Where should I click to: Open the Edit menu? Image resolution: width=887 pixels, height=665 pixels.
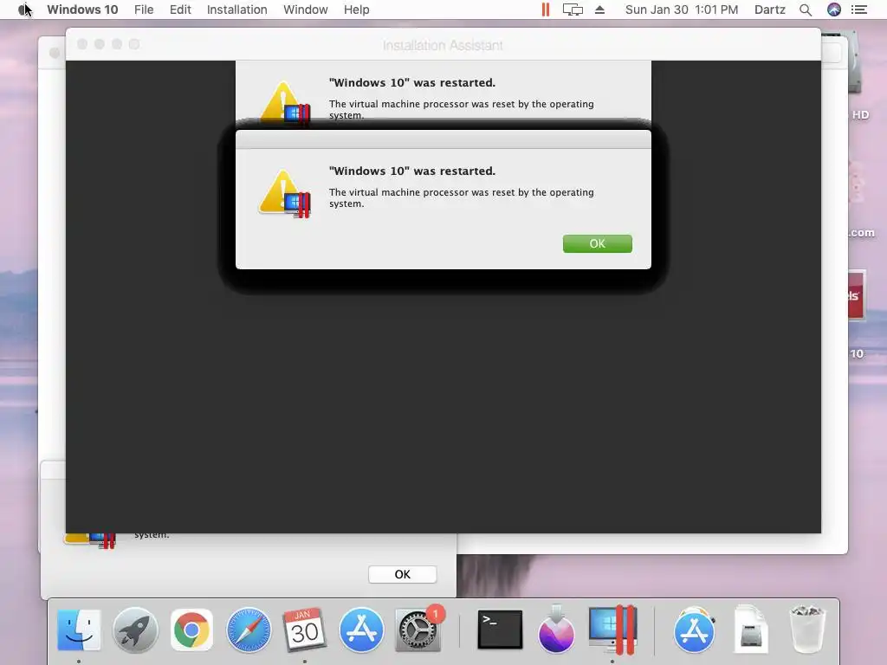coord(180,10)
